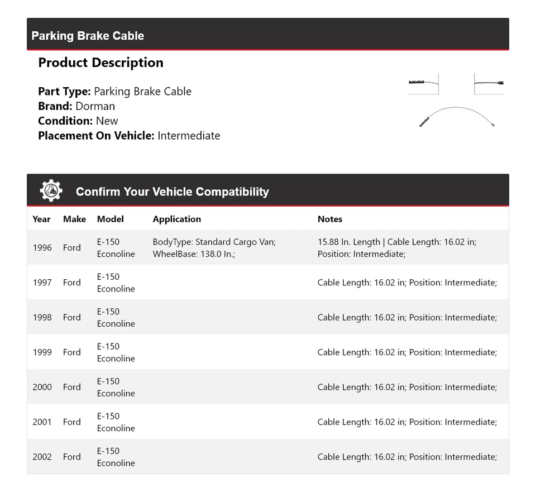Click the Parking Brake Cable header bar
This screenshot has height=492, width=536.
(267, 35)
